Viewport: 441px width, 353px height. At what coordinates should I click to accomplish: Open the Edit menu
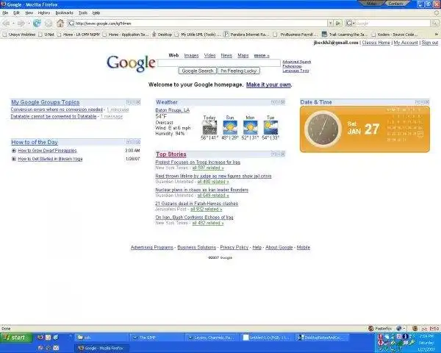point(16,13)
